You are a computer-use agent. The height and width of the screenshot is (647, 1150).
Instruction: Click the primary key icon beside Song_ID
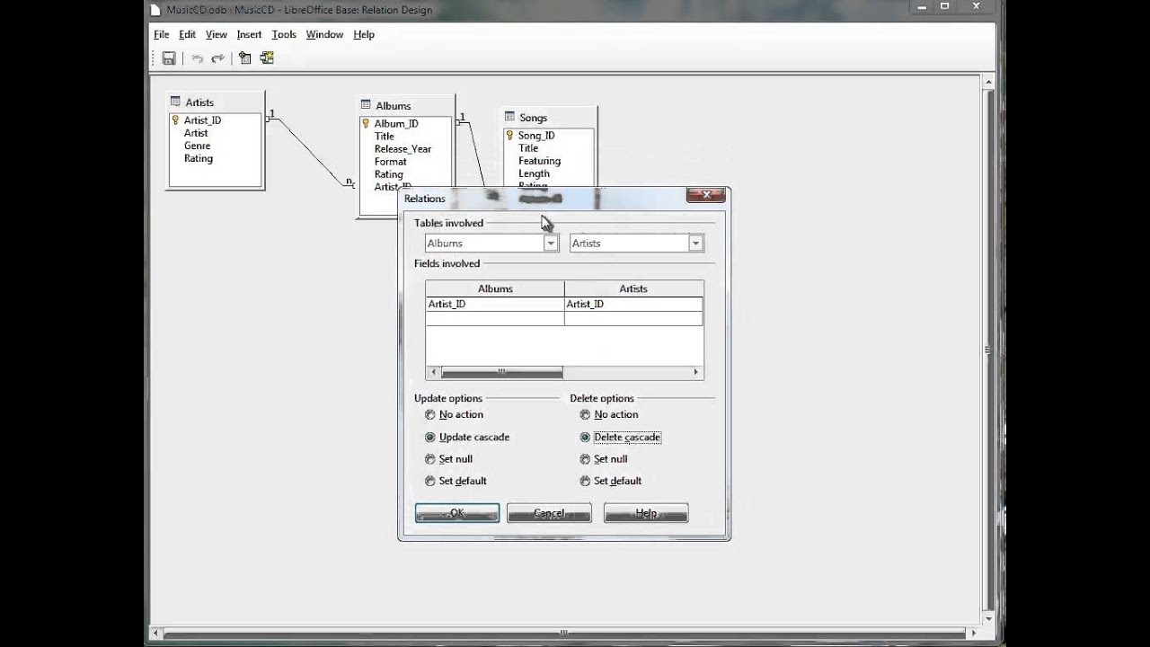pyautogui.click(x=509, y=136)
